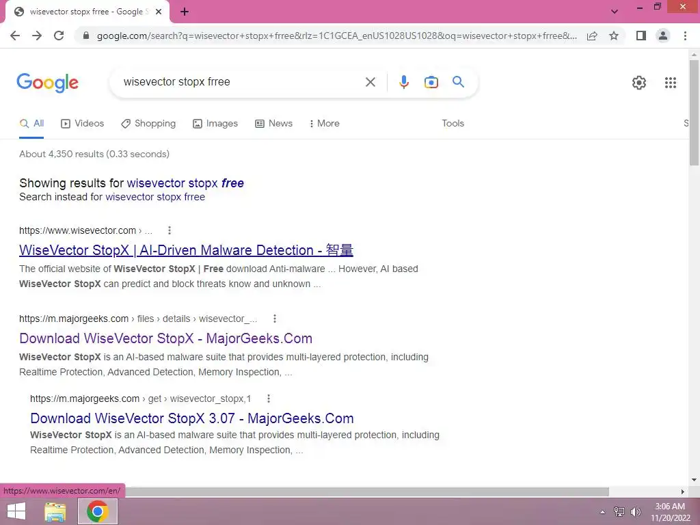Open the Google apps grid
700x525 pixels.
click(670, 83)
